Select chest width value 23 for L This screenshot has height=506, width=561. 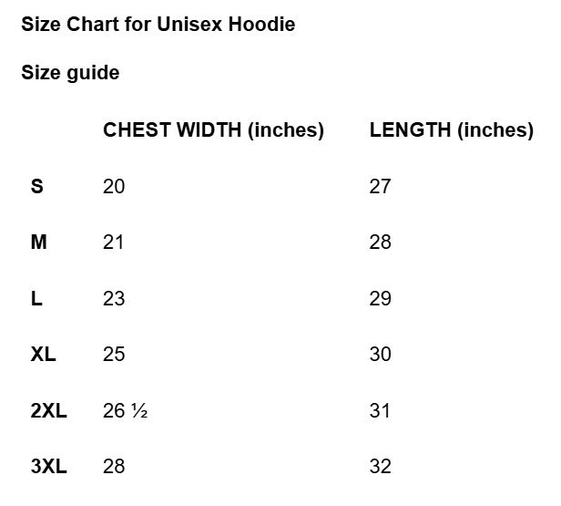point(114,299)
